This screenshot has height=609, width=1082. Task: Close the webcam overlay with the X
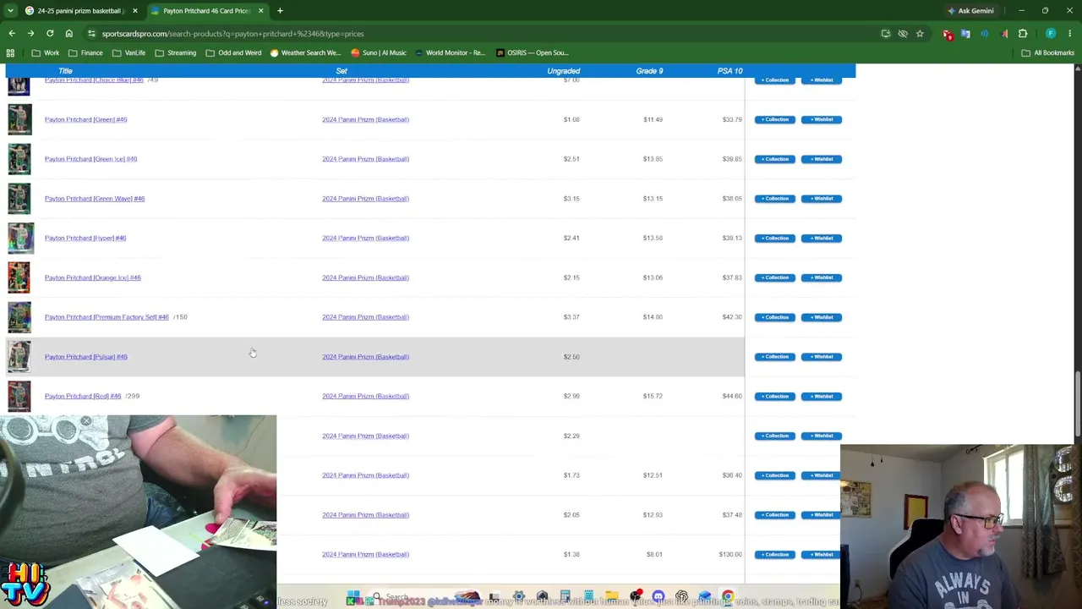coord(86,420)
